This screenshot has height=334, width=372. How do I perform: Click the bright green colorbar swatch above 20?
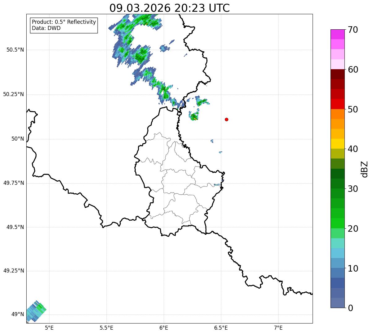pos(337,223)
